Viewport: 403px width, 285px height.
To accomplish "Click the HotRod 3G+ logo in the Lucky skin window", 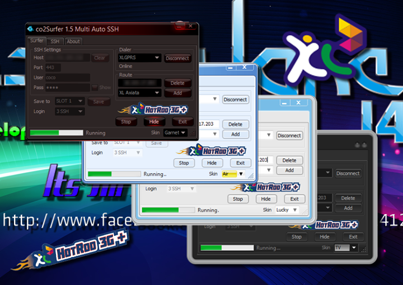I will tap(265, 187).
